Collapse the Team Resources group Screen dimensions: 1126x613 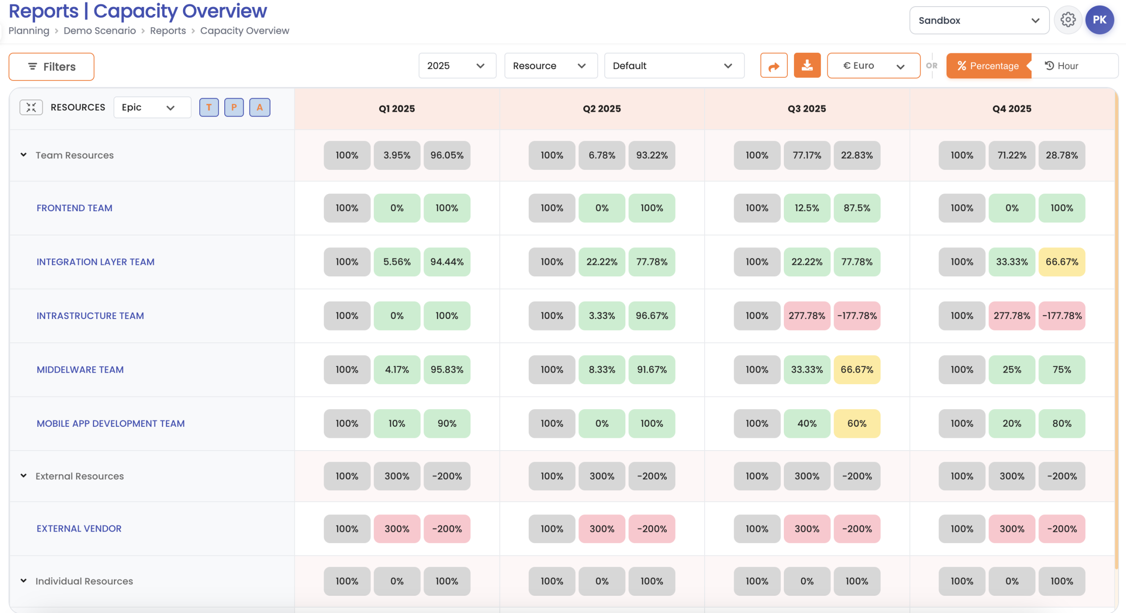pyautogui.click(x=24, y=155)
